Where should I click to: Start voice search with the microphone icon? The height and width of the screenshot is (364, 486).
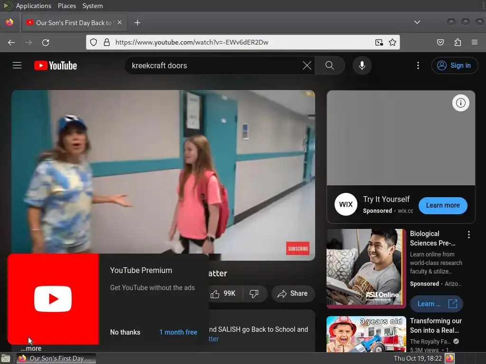pyautogui.click(x=362, y=65)
